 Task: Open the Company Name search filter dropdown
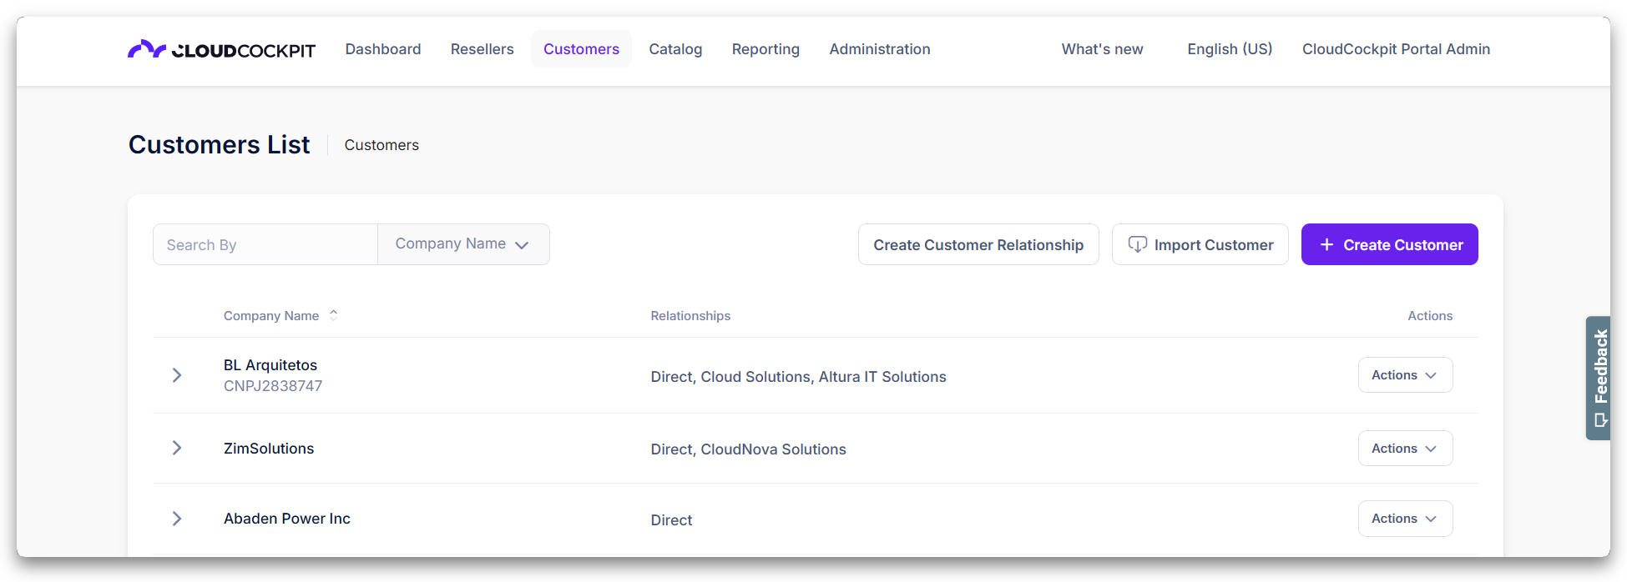click(463, 244)
